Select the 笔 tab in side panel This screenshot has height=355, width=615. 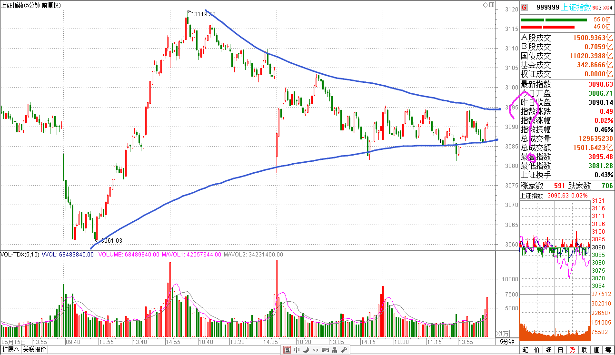click(525, 350)
